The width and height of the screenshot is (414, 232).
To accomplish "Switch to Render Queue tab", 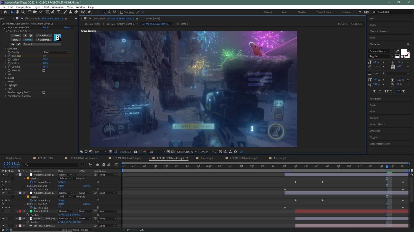I will pyautogui.click(x=14, y=158).
